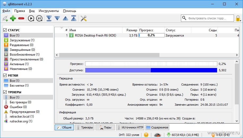The width and height of the screenshot is (243, 138).
Task: Select Приостановленные (0) status filter
Action: click(28, 59)
